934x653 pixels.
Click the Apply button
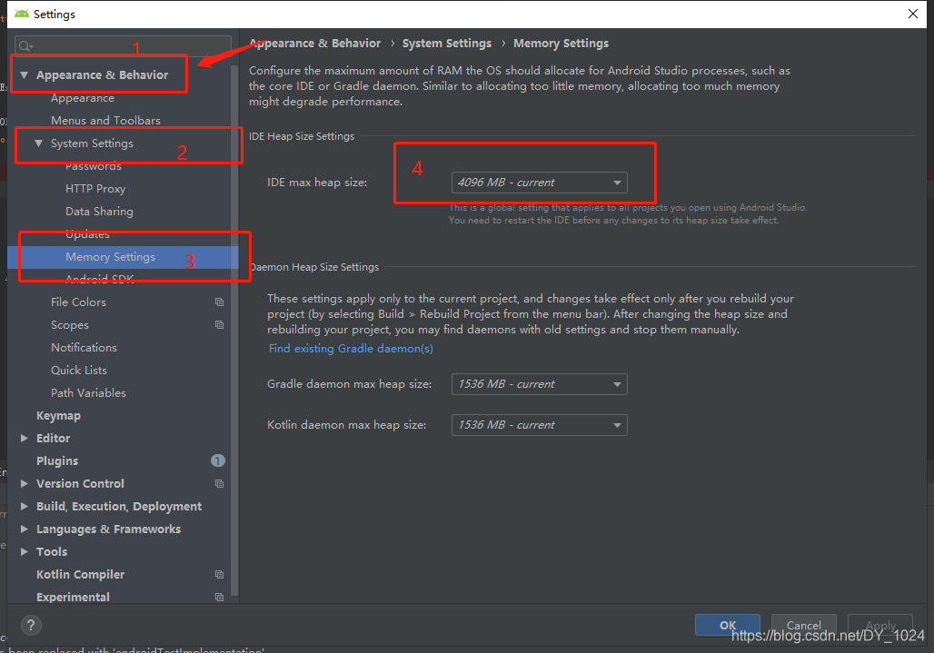tap(880, 625)
